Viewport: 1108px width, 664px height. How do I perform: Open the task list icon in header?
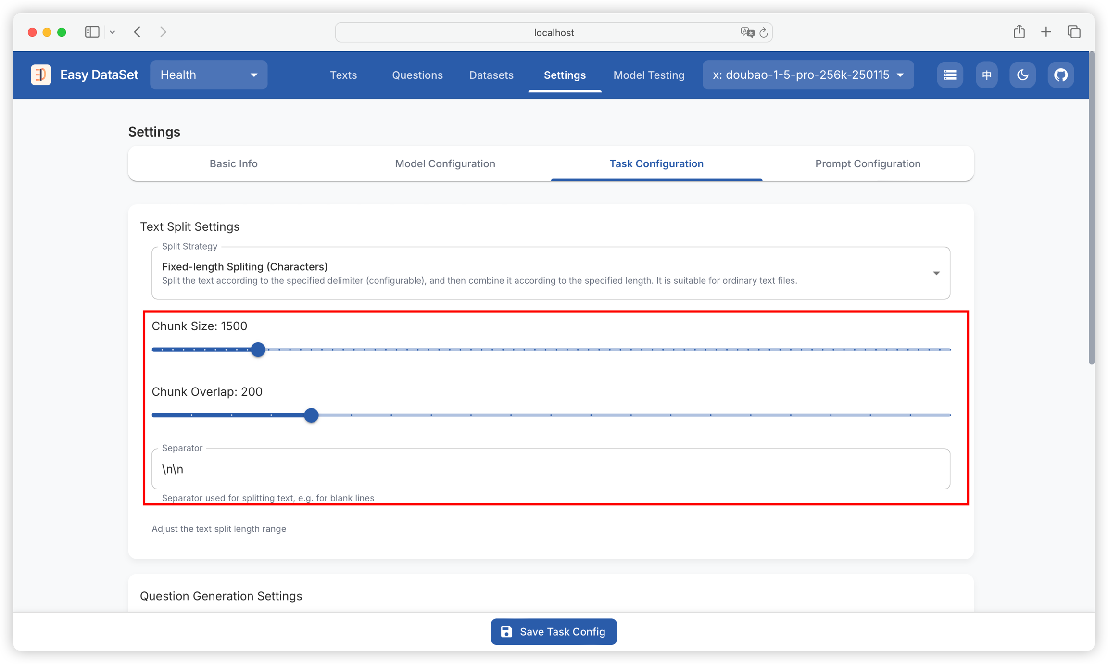tap(949, 75)
